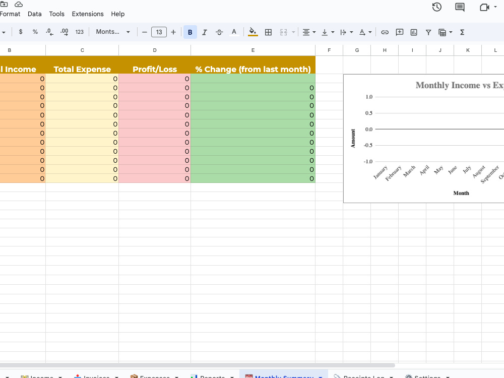Toggle strikethrough formatting
Screen dimensions: 504x378
pos(219,32)
